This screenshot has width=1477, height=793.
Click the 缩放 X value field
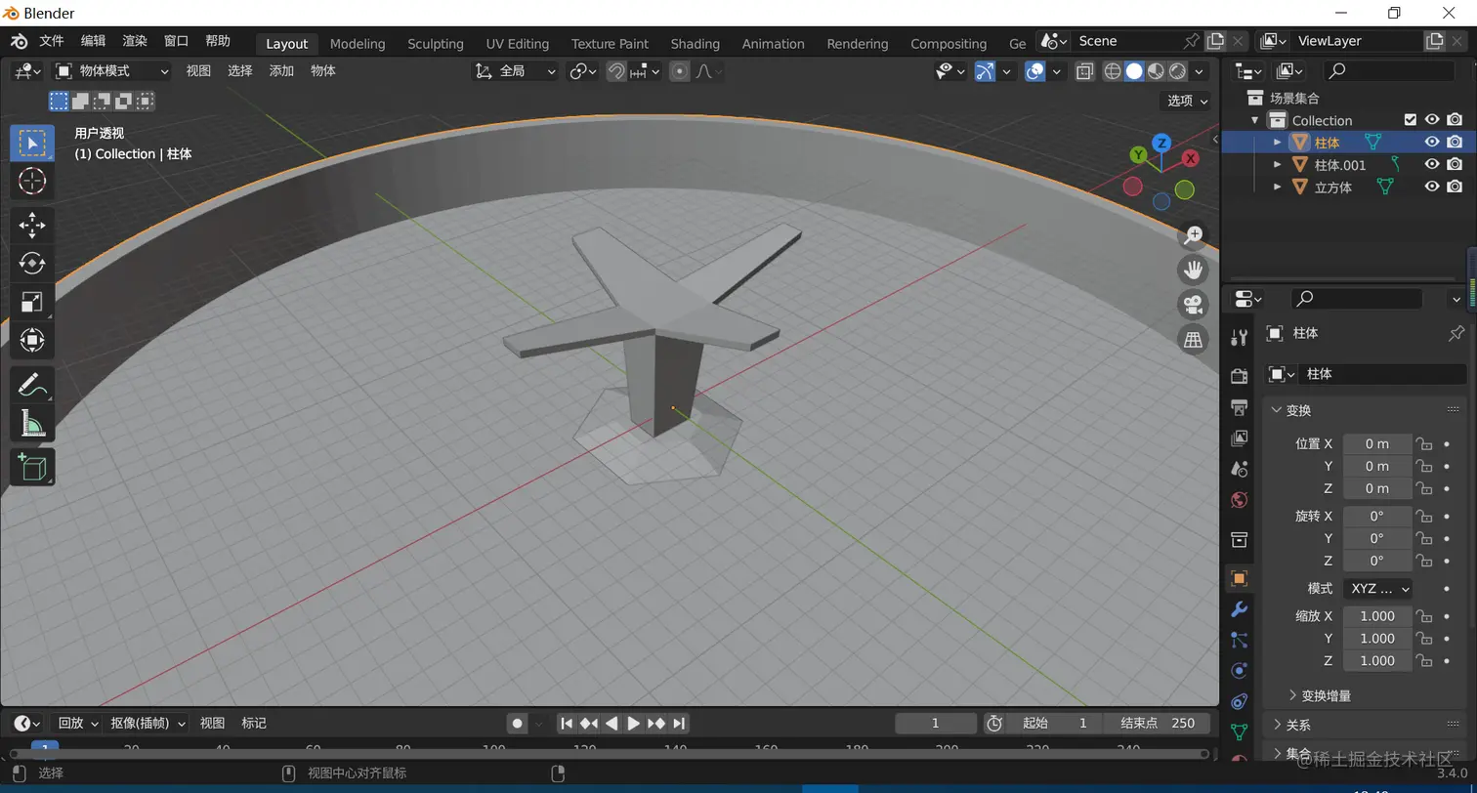tap(1377, 616)
